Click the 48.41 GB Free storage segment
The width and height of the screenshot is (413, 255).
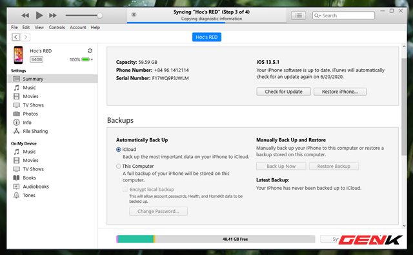click(235, 239)
